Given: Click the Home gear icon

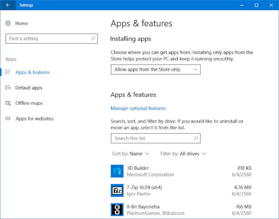Looking at the screenshot, I should pos(8,23).
